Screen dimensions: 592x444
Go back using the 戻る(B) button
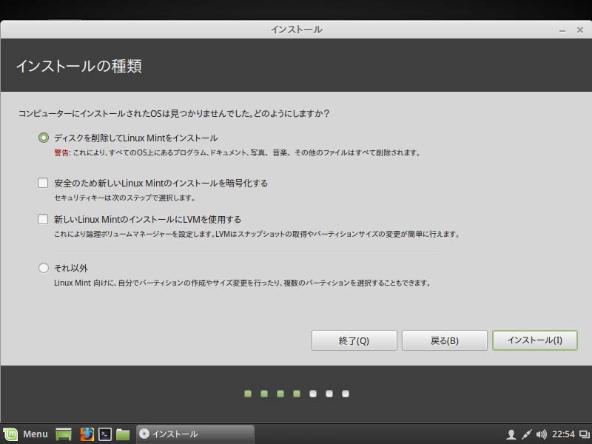pos(444,340)
